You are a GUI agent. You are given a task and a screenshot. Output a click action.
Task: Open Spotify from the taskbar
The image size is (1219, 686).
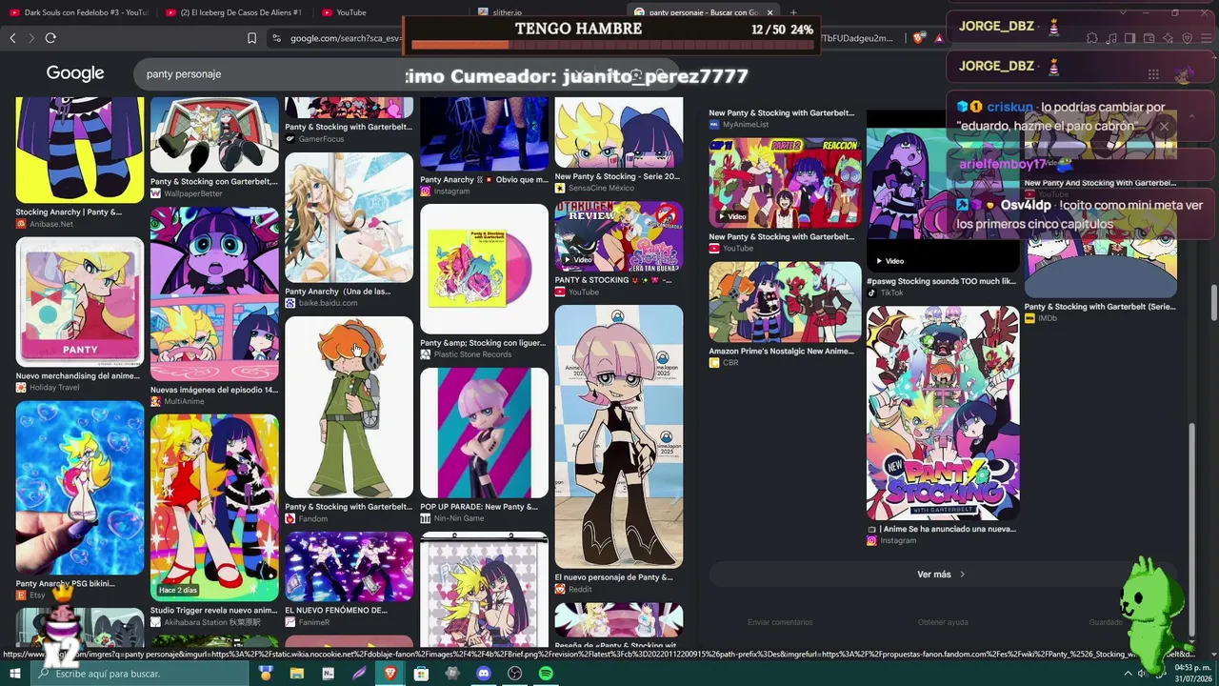tap(546, 674)
